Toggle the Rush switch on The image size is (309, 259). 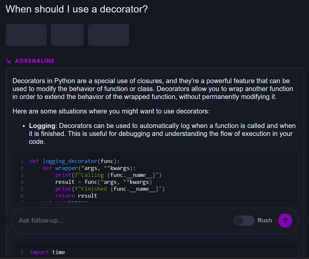[x=244, y=220]
